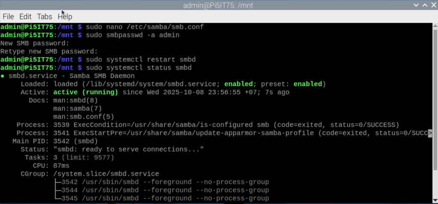The width and height of the screenshot is (438, 204).
Task: Click the Main PID 3542 (smbd) line
Action: tap(55, 141)
